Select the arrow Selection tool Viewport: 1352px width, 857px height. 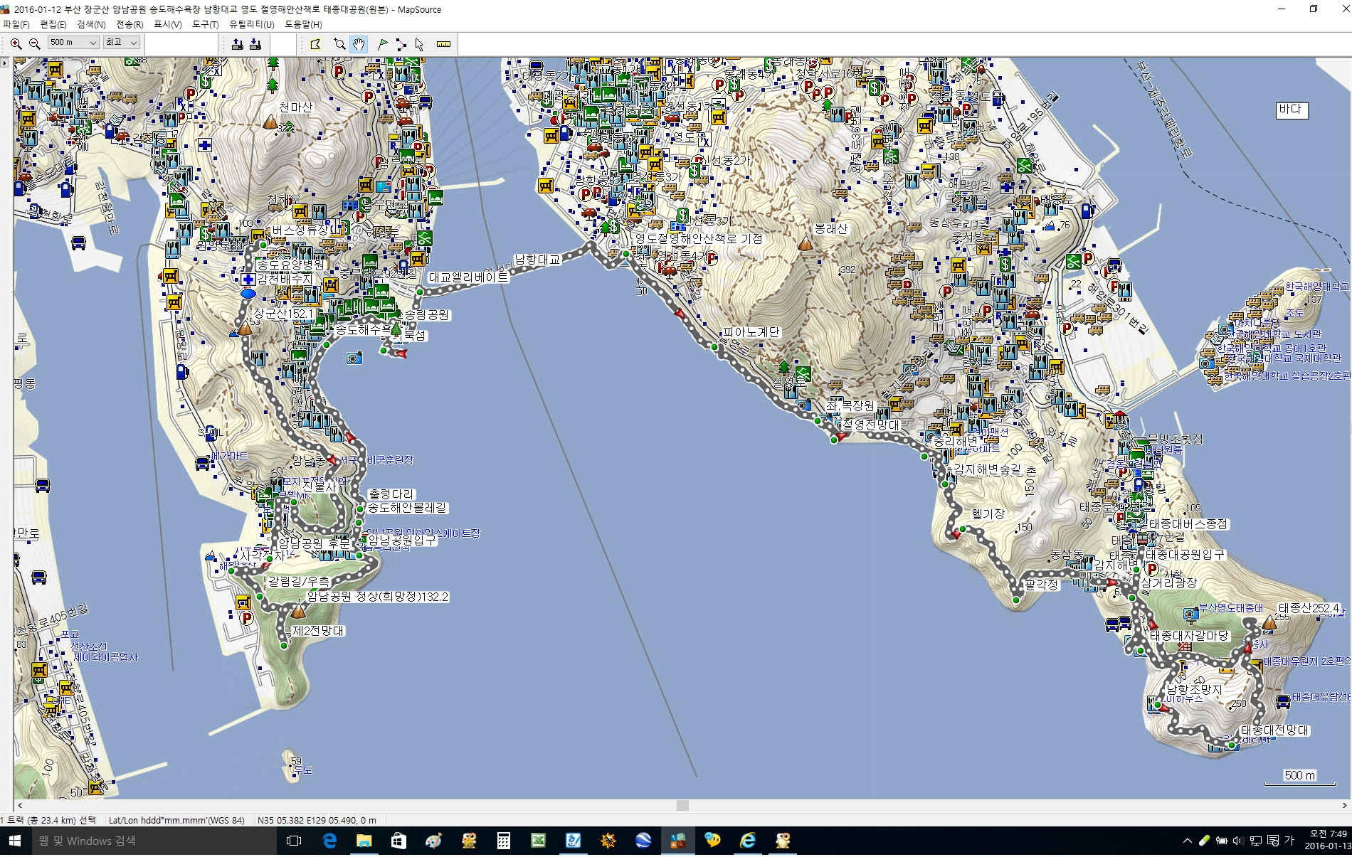click(419, 44)
